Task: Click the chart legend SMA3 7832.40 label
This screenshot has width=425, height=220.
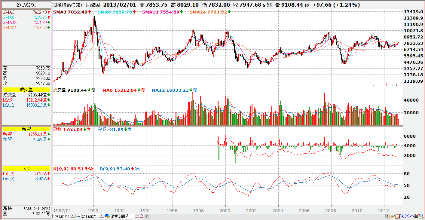Action: 72,12
